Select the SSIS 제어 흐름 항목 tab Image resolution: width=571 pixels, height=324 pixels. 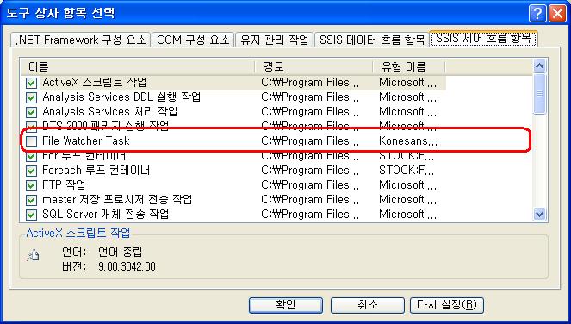click(484, 39)
